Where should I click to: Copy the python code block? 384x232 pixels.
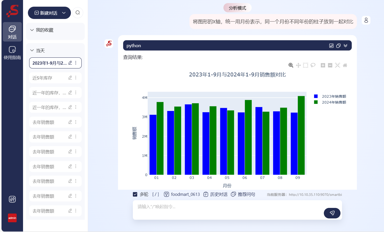(338, 46)
